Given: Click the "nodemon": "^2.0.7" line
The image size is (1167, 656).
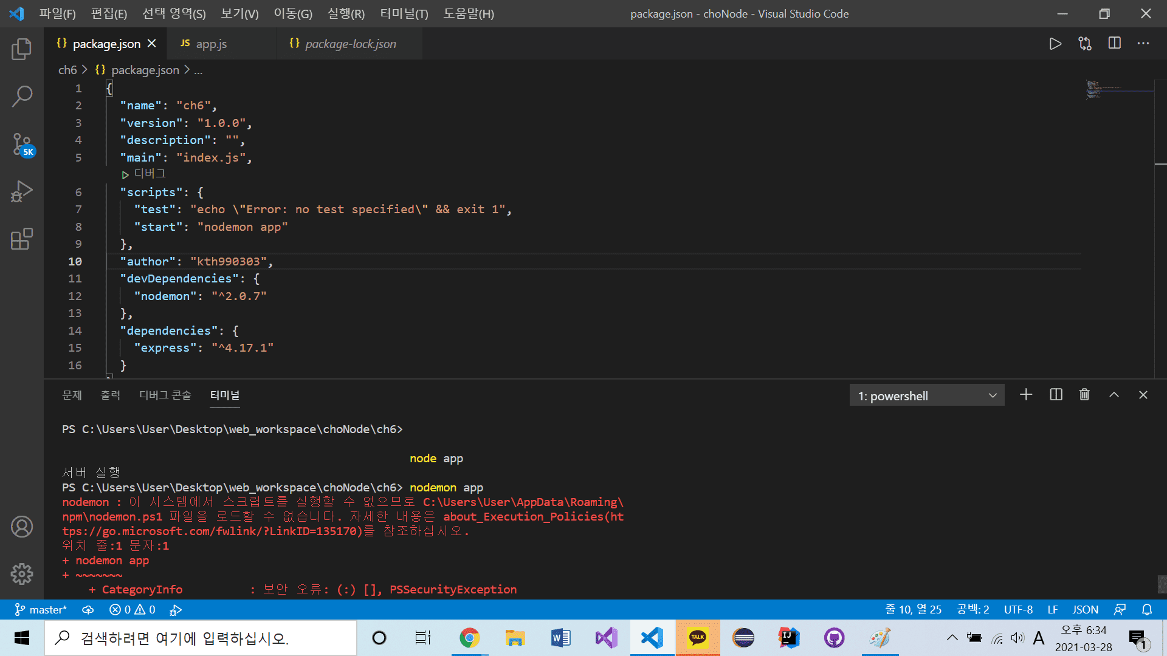Looking at the screenshot, I should (x=201, y=296).
